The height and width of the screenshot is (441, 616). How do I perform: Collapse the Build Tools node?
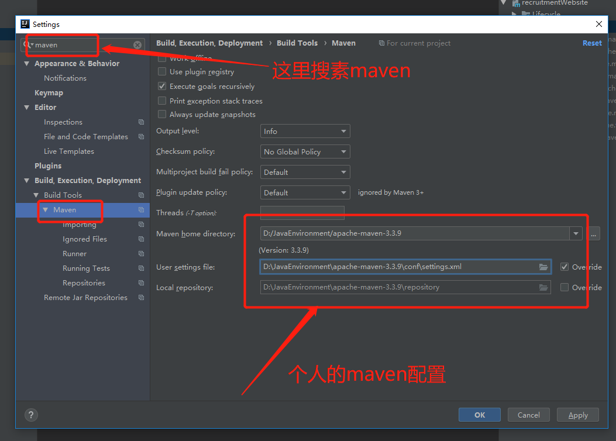[36, 195]
